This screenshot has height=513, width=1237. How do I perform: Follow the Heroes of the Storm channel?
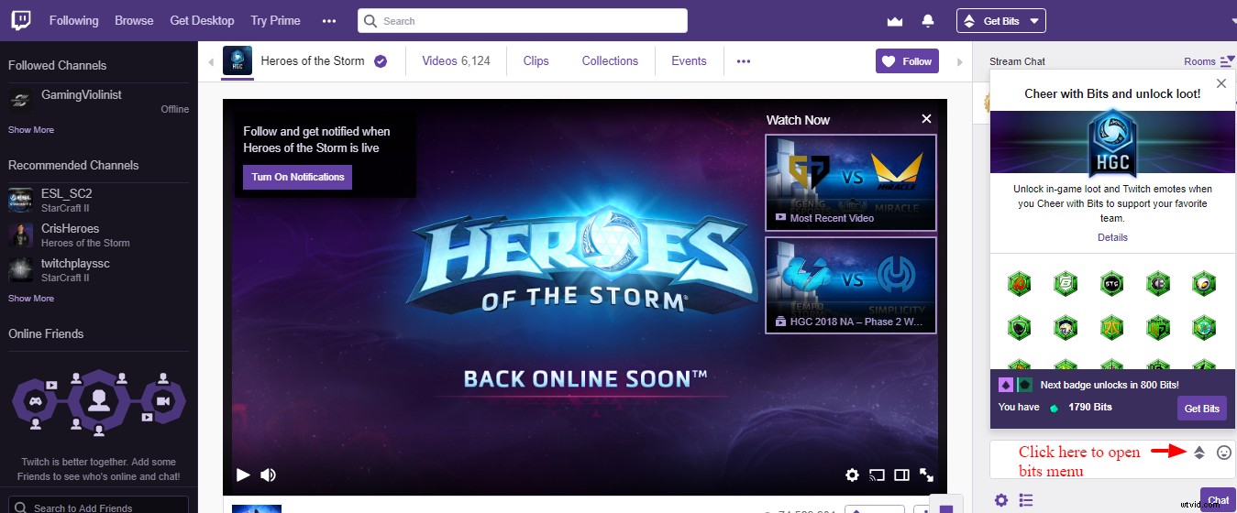[x=907, y=61]
